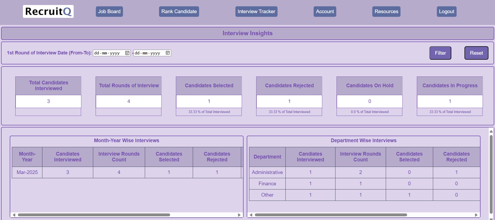This screenshot has width=495, height=220.
Task: Select Total Rounds of Interview card title
Action: tap(129, 86)
